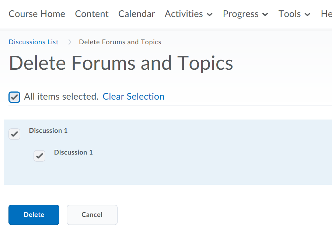Open the Content page
This screenshot has height=242, width=332.
91,14
